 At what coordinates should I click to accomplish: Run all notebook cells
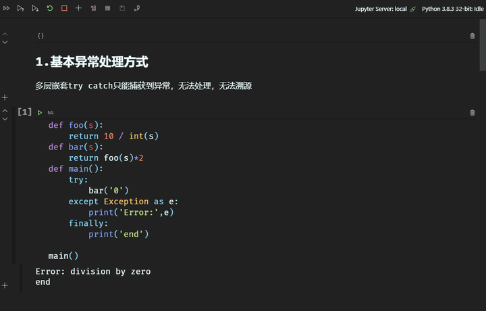pyautogui.click(x=6, y=8)
